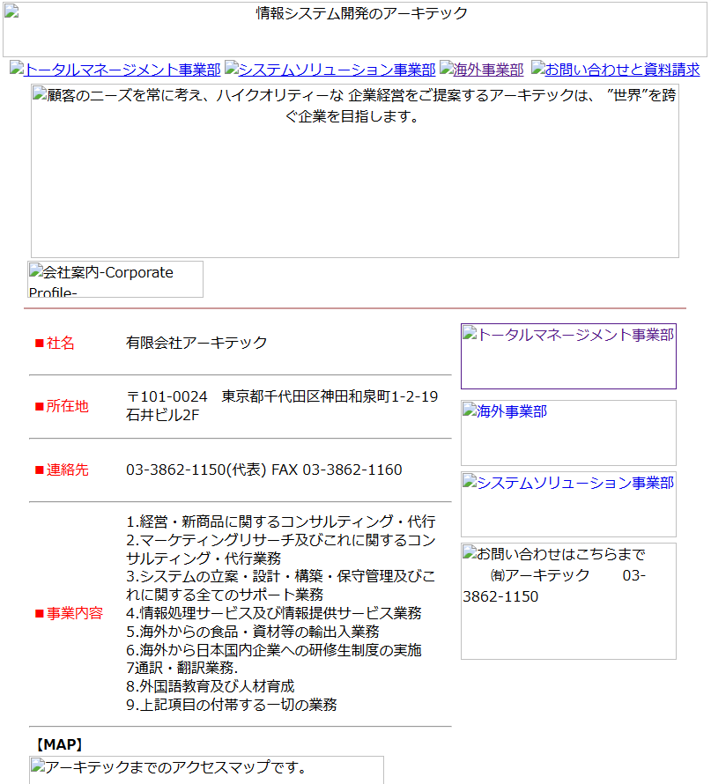The width and height of the screenshot is (711, 784).
Task: Select the トータルマネージメント事業部 sidebar banner
Action: (x=568, y=356)
